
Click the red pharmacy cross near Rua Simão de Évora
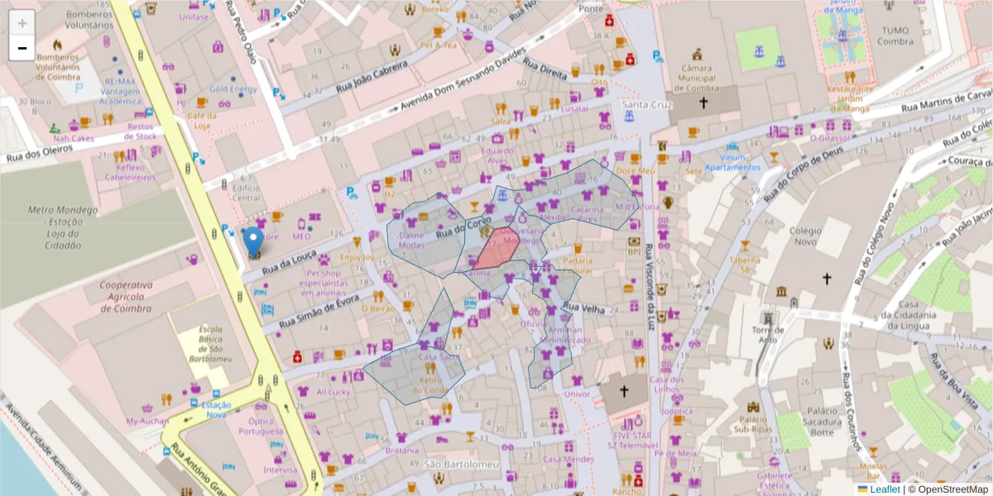coord(297,357)
